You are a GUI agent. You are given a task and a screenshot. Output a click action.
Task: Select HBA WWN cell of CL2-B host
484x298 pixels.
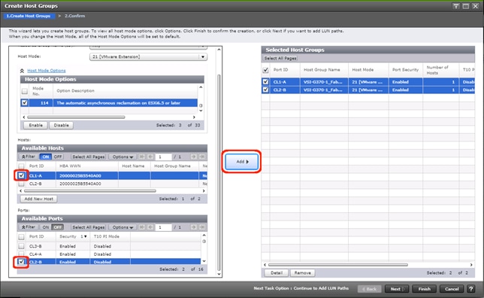tap(87, 184)
